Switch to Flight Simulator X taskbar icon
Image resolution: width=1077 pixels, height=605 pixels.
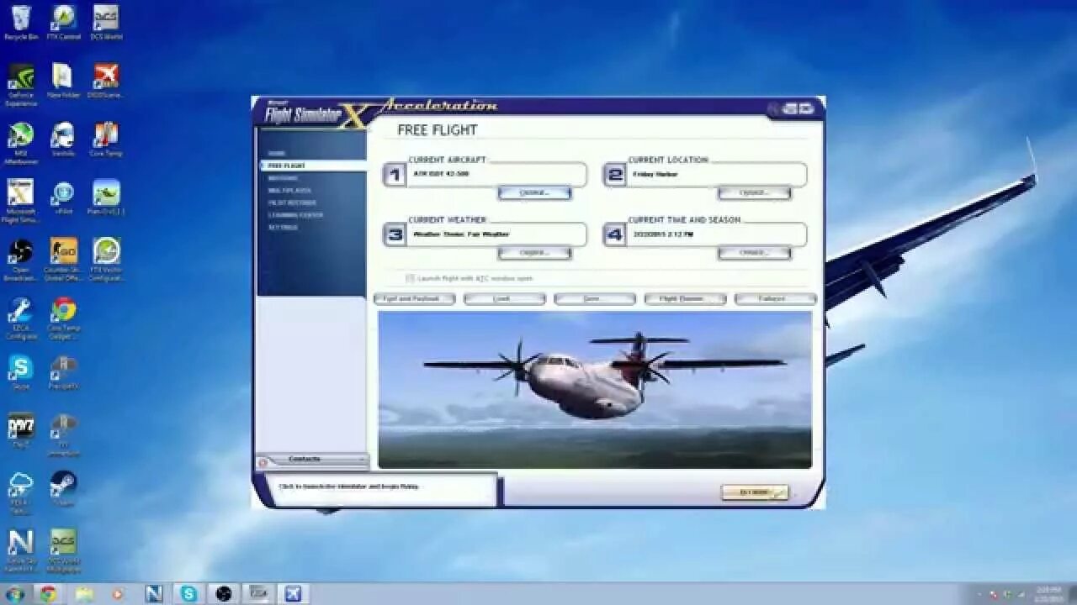tap(294, 594)
